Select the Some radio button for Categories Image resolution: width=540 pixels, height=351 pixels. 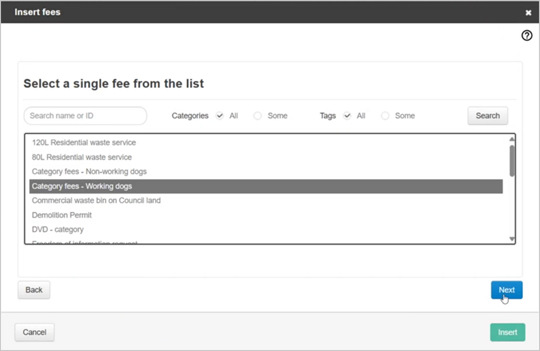click(257, 116)
